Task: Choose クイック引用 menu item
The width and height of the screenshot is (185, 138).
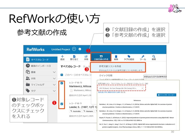Action: coord(106,76)
